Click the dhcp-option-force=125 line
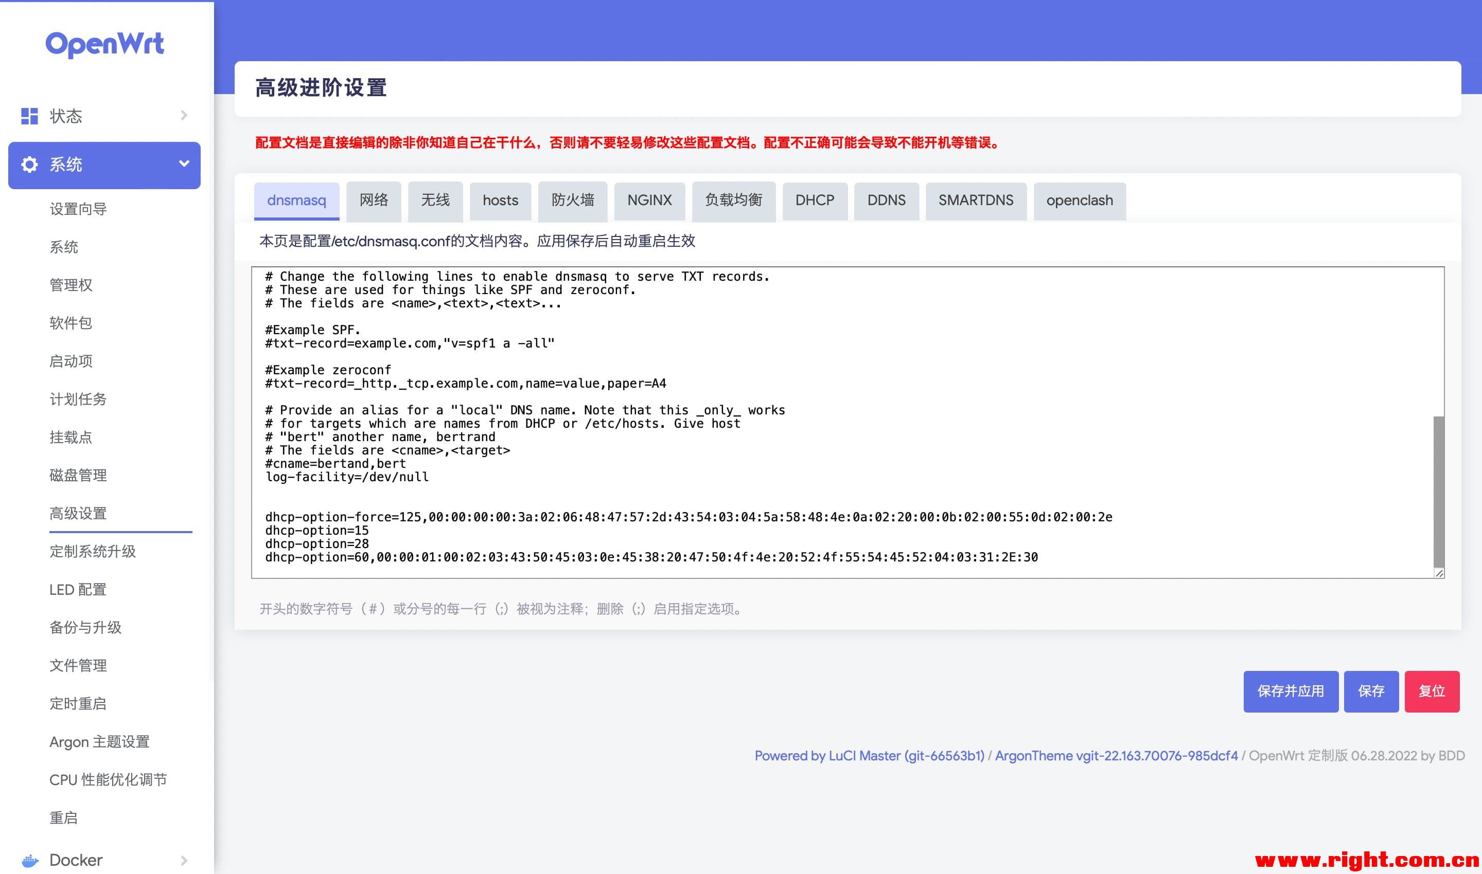This screenshot has height=874, width=1482. 689,517
